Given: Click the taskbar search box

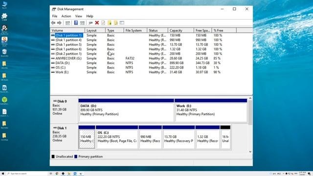Looking at the screenshot, I should click(x=27, y=174).
